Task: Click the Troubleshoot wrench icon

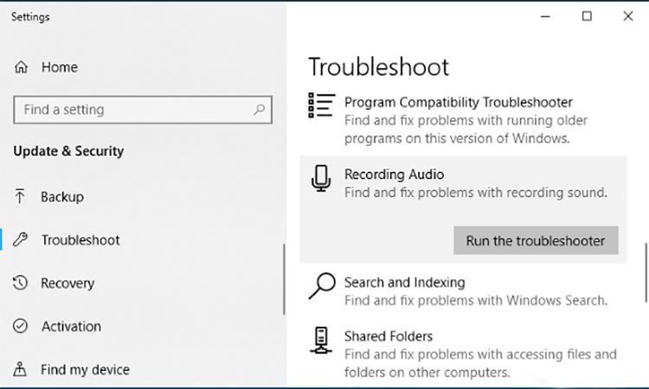Action: click(20, 239)
